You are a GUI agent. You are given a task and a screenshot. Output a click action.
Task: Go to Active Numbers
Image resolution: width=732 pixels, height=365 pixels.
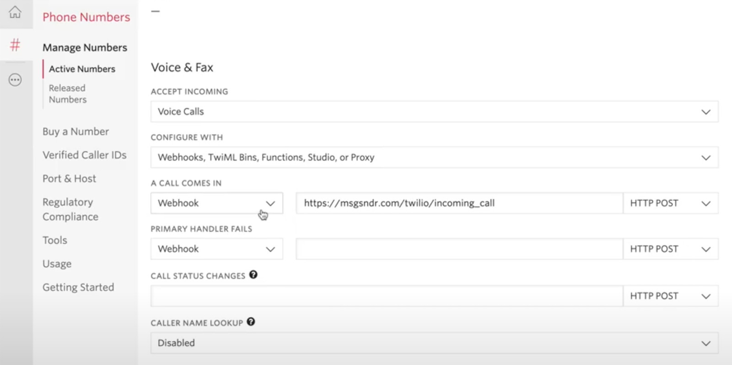[x=82, y=69]
